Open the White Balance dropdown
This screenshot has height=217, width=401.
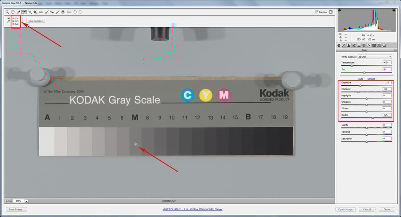tap(375, 57)
